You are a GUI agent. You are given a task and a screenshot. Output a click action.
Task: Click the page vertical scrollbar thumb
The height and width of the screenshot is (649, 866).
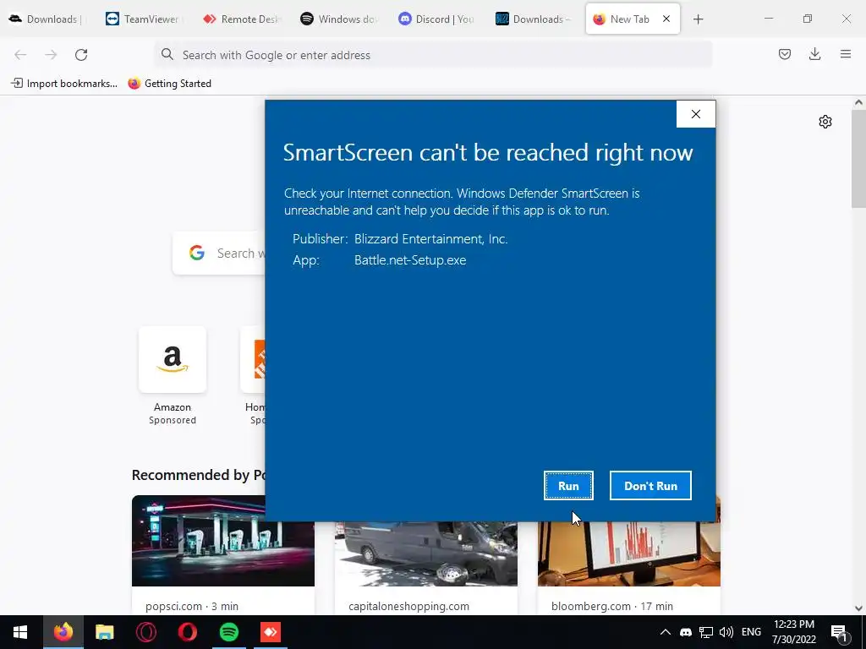(x=858, y=158)
